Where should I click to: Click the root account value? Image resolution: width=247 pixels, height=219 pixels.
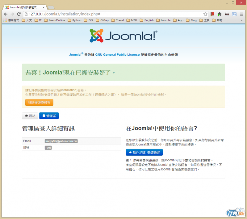click(48, 148)
